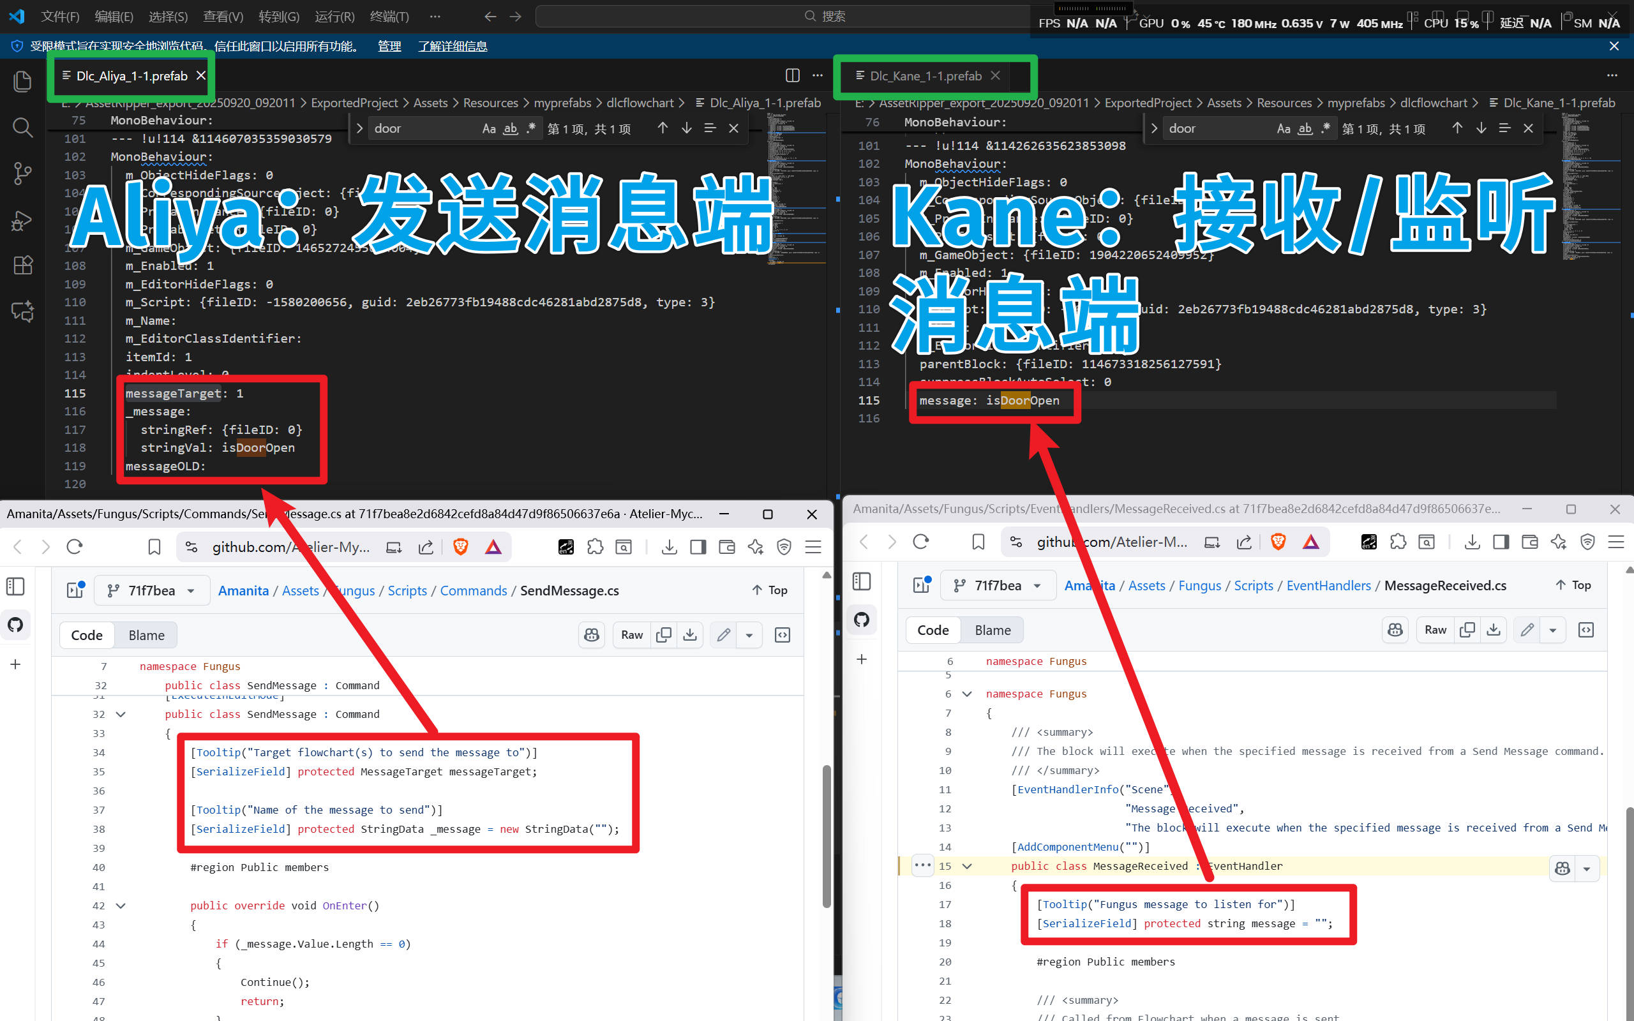Open Source Control view in activity bar
Image resolution: width=1634 pixels, height=1021 pixels.
coord(22,174)
